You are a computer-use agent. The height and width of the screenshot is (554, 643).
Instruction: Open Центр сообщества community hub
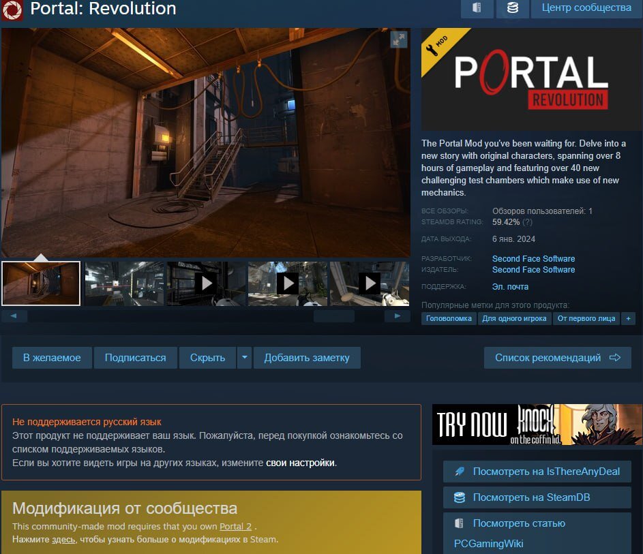click(x=586, y=7)
